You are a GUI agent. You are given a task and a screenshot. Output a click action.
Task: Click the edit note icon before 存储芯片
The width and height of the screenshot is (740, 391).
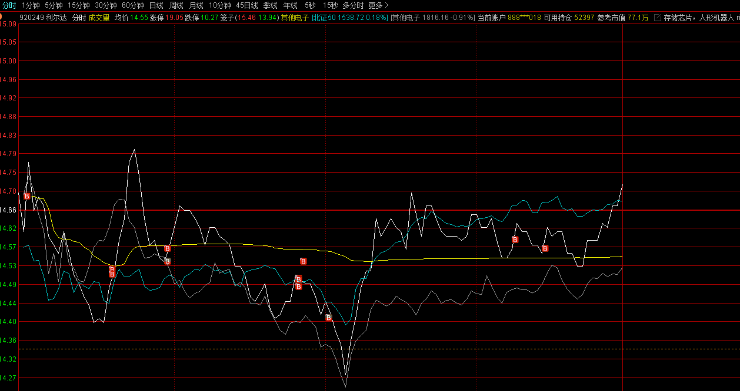(657, 18)
